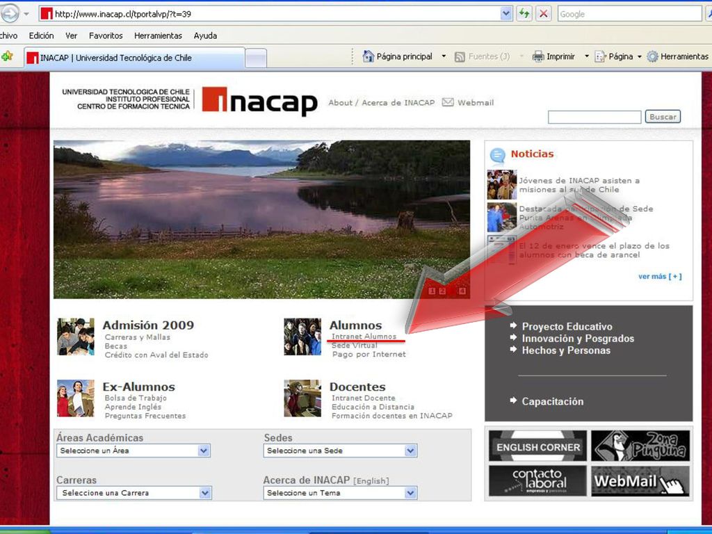Open the Edición menu
The height and width of the screenshot is (534, 712).
point(41,35)
